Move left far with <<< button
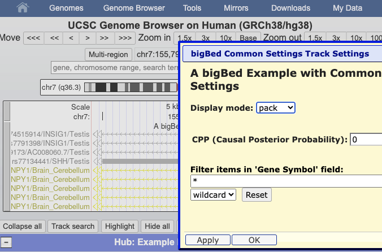 (x=33, y=38)
